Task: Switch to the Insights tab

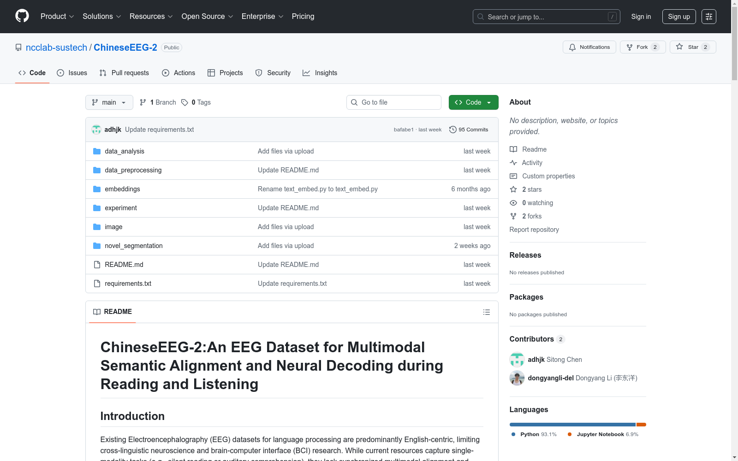Action: [x=320, y=73]
